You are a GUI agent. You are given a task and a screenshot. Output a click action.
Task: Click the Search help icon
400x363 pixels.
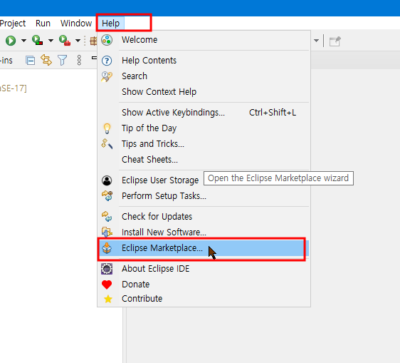[x=107, y=76]
